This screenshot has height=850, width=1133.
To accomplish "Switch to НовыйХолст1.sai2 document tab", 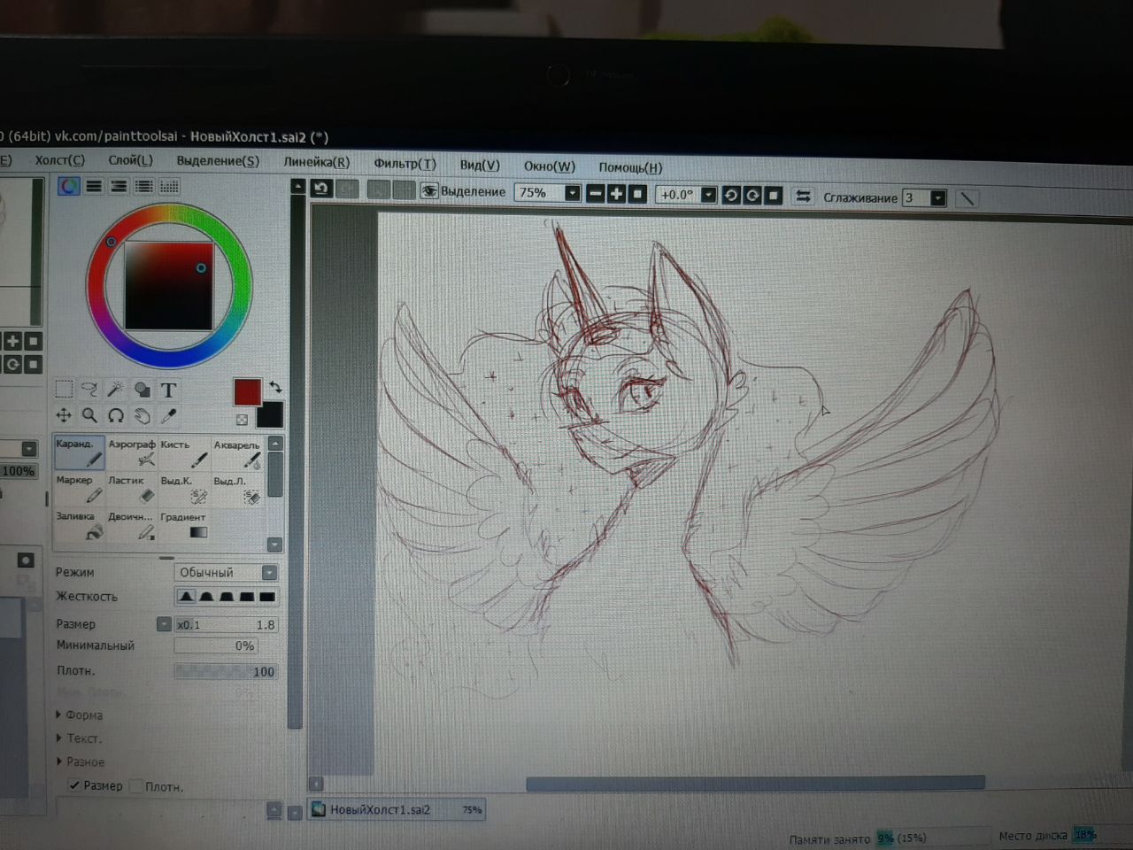I will point(397,809).
